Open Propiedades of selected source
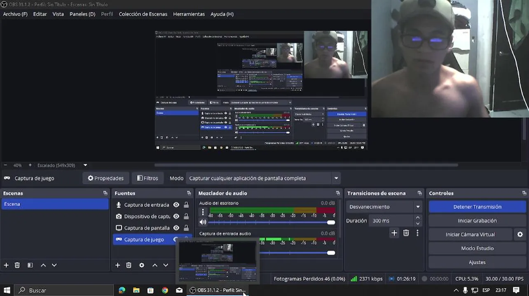This screenshot has width=529, height=296. tap(105, 178)
